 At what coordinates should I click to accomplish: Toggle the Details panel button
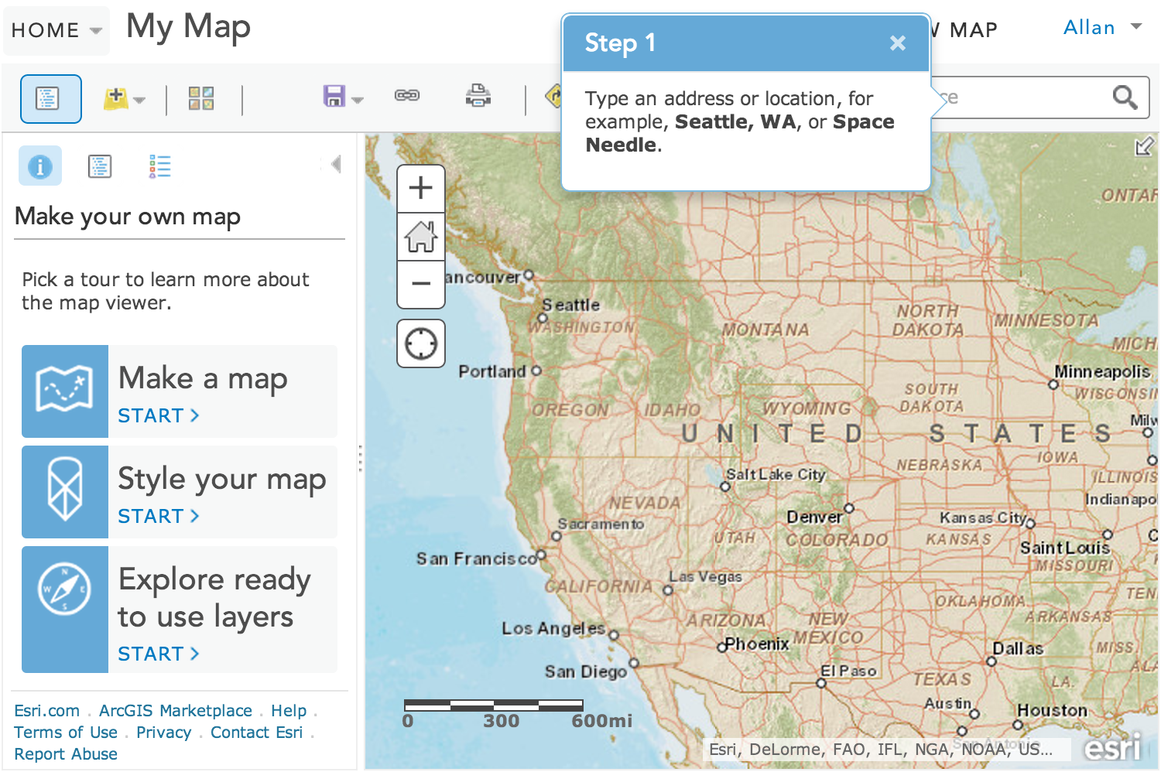(50, 99)
